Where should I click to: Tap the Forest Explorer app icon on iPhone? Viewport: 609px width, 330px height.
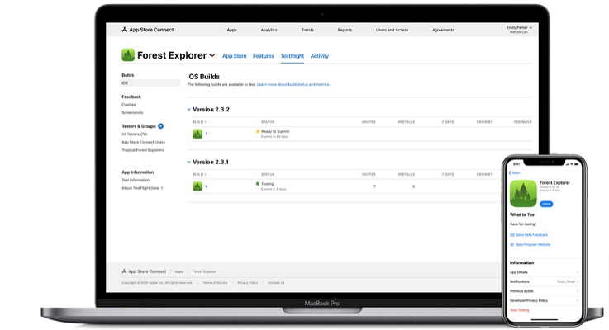coord(523,194)
